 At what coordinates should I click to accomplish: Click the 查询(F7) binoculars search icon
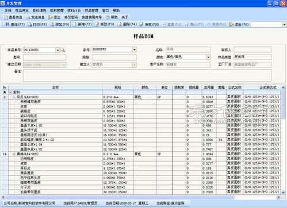[x=7, y=24]
